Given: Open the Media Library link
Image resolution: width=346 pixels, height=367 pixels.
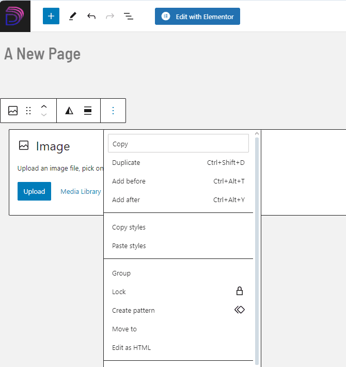Looking at the screenshot, I should [x=81, y=191].
